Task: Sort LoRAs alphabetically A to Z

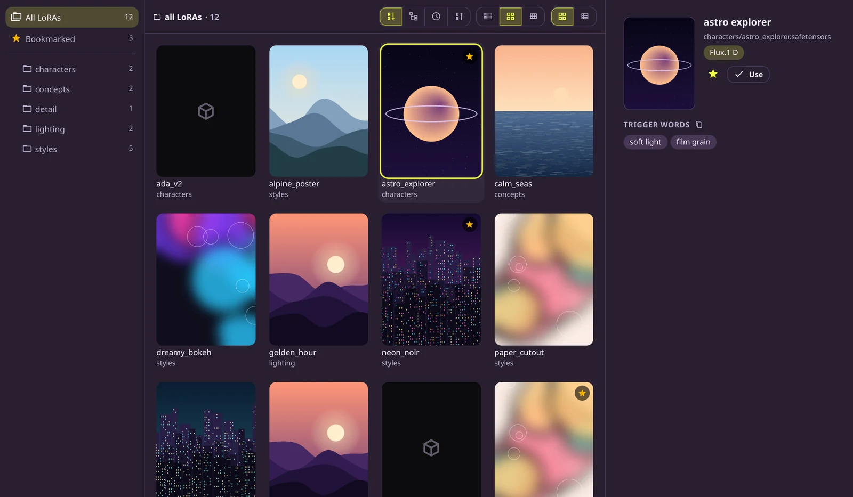Action: (x=390, y=17)
